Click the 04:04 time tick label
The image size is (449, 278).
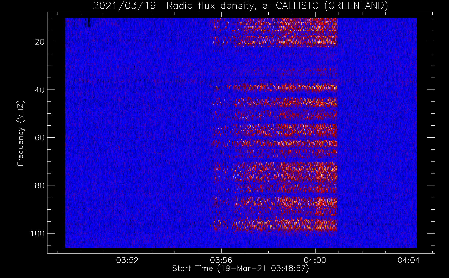pyautogui.click(x=409, y=260)
